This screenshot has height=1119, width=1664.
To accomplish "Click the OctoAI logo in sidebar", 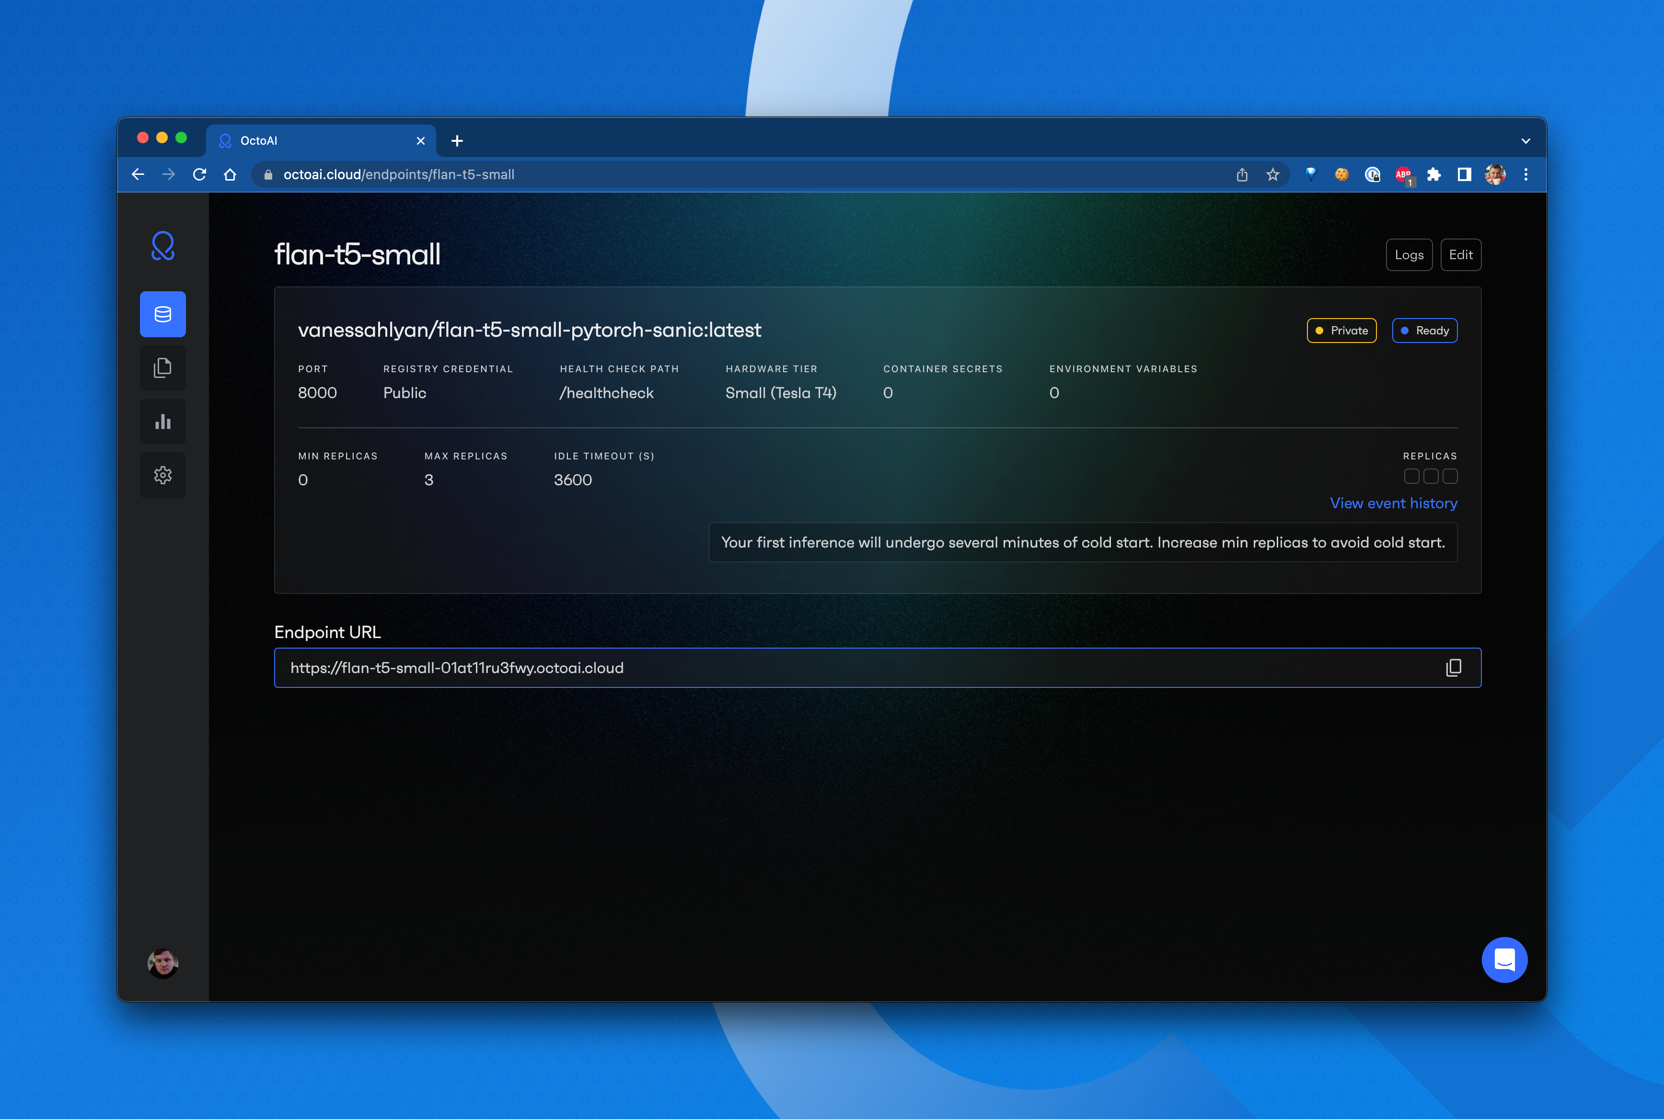I will (x=163, y=246).
